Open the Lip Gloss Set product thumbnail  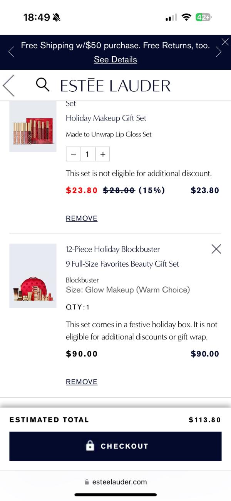coord(33,127)
